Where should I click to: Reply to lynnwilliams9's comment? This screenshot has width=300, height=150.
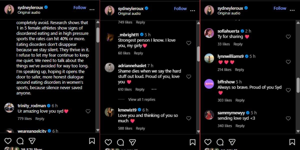pyautogui.click(x=239, y=70)
